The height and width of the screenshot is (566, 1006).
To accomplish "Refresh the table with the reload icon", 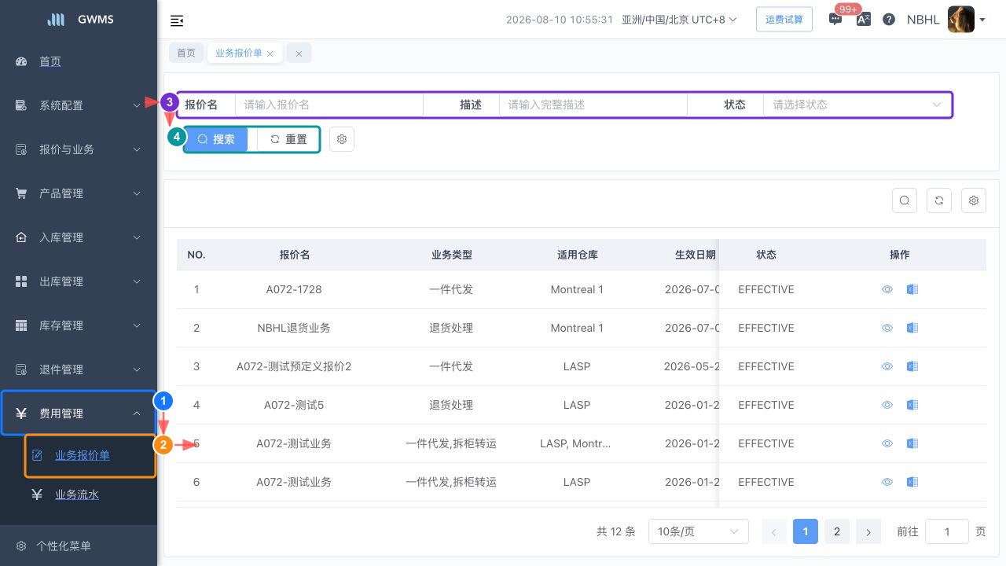I will pos(939,200).
